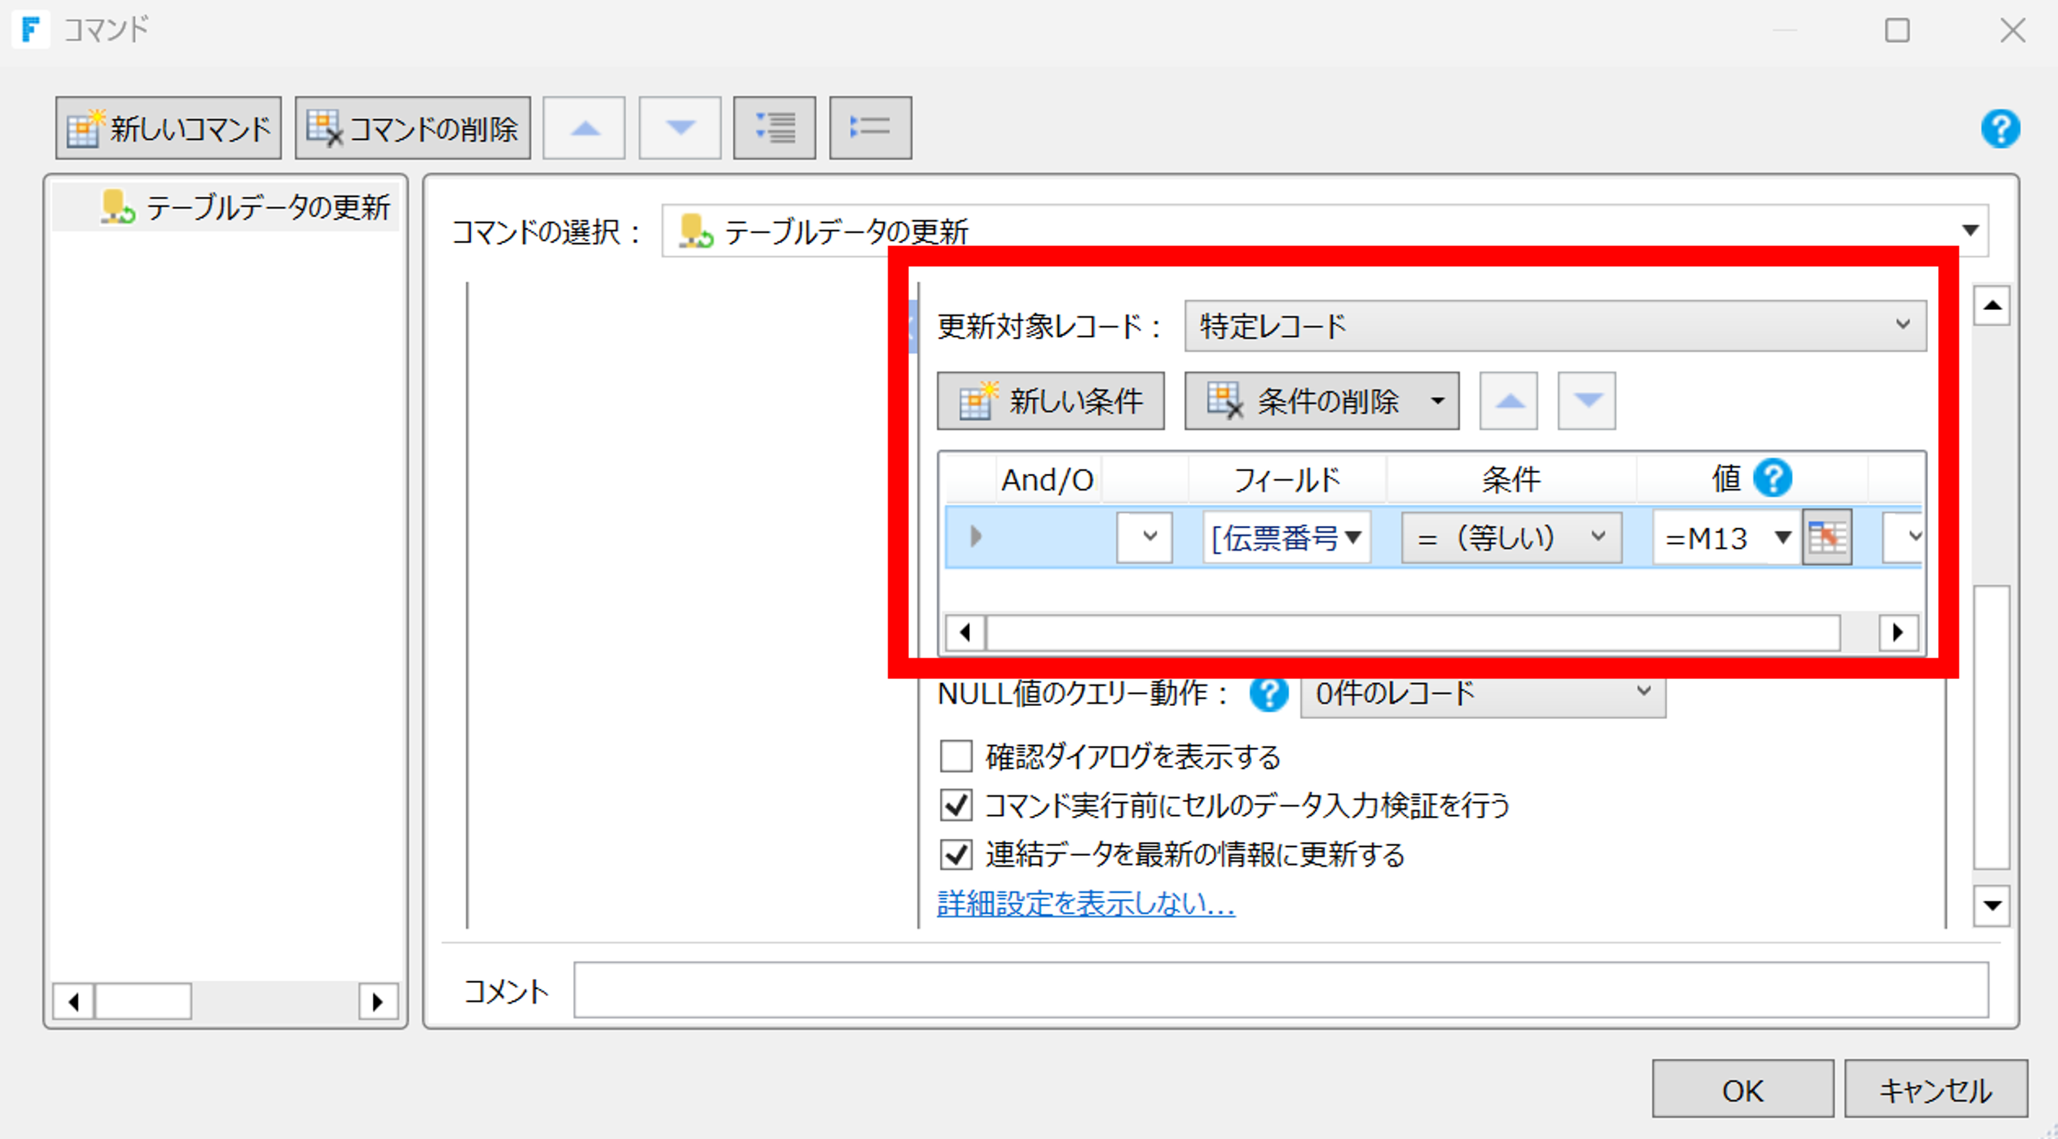This screenshot has width=2058, height=1139.
Task: Uncheck コマンド実行前にセルのデータ入力検証を行う
Action: [956, 805]
